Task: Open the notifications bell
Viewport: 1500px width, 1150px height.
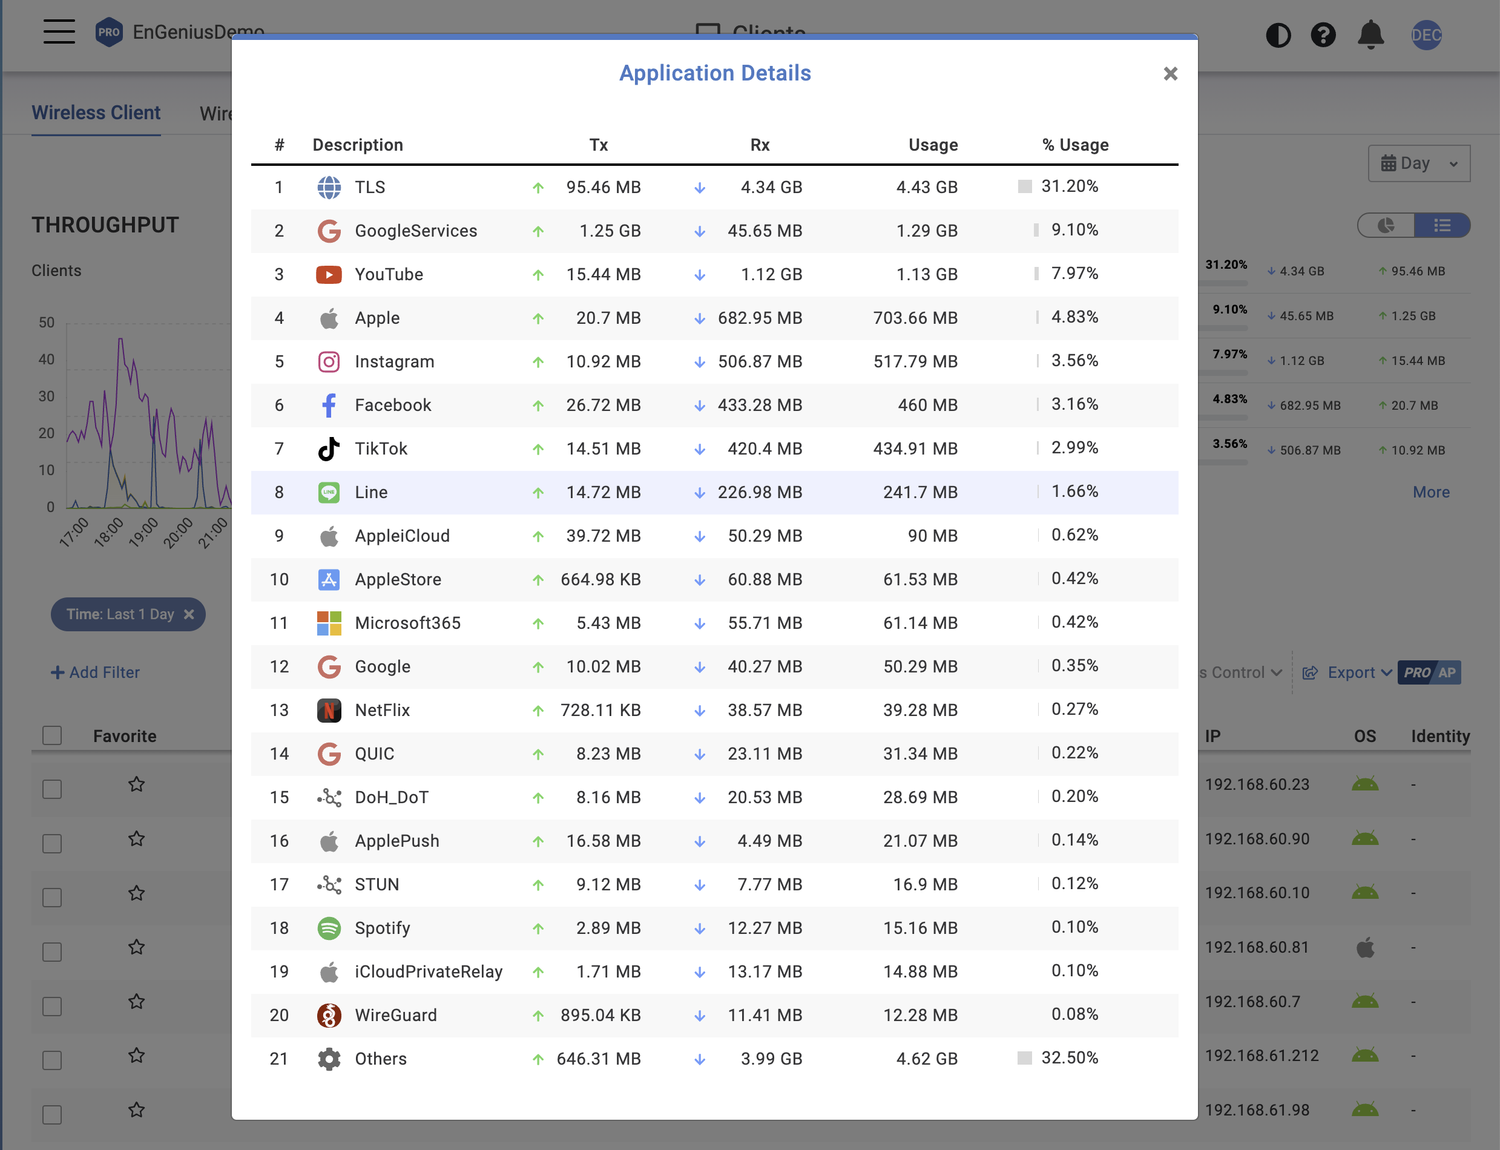Action: (x=1370, y=35)
